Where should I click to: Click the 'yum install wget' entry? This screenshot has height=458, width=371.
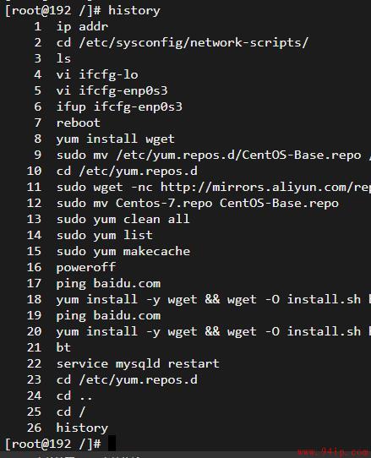116,139
